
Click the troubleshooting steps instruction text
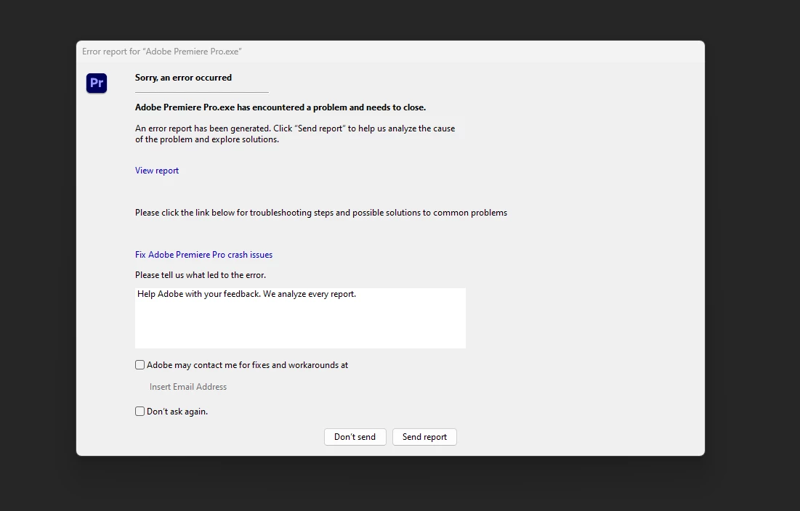pyautogui.click(x=321, y=213)
